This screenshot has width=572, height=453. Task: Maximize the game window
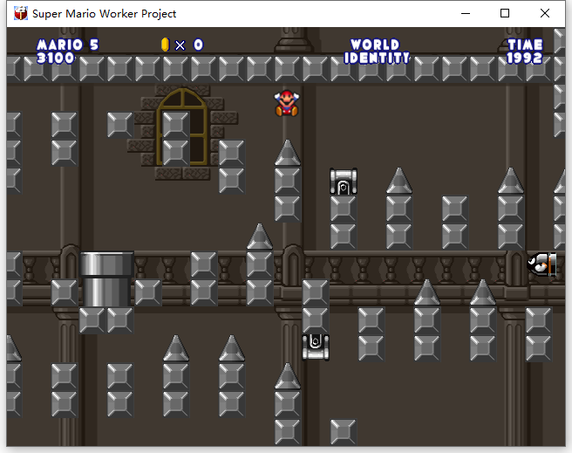click(505, 13)
